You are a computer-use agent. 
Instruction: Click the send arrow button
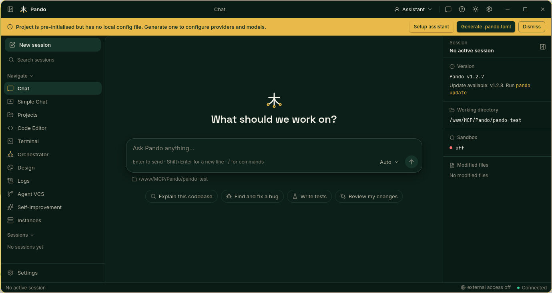tap(411, 162)
